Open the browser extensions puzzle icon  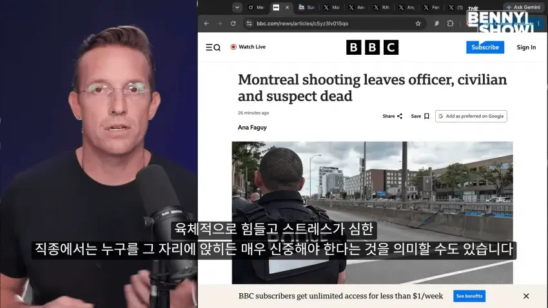click(450, 23)
